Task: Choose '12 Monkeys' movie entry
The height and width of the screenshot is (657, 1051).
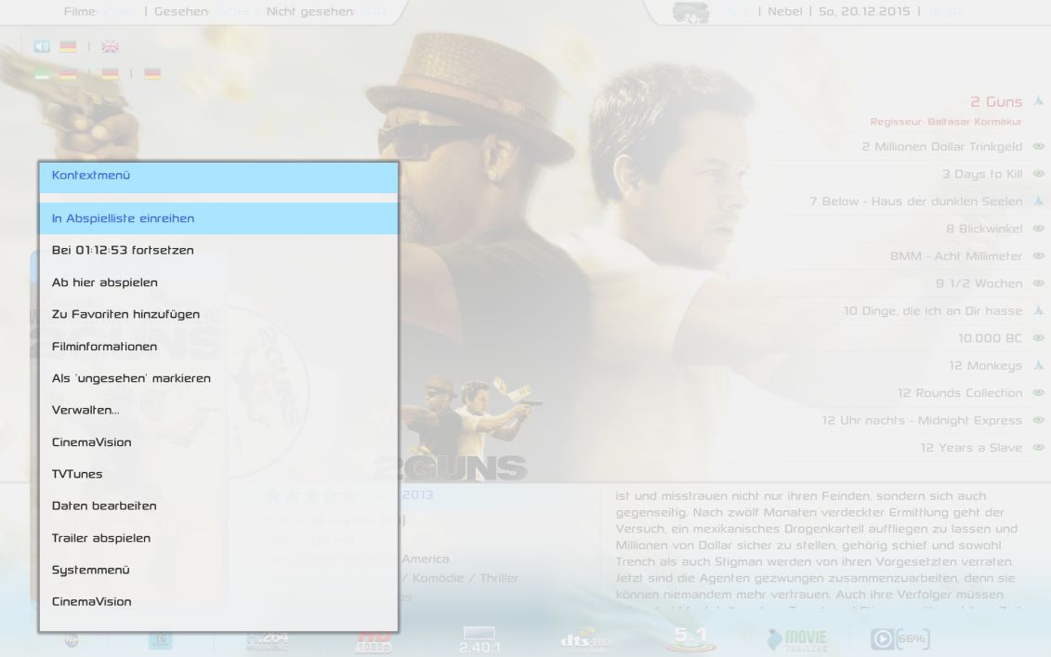Action: (985, 365)
